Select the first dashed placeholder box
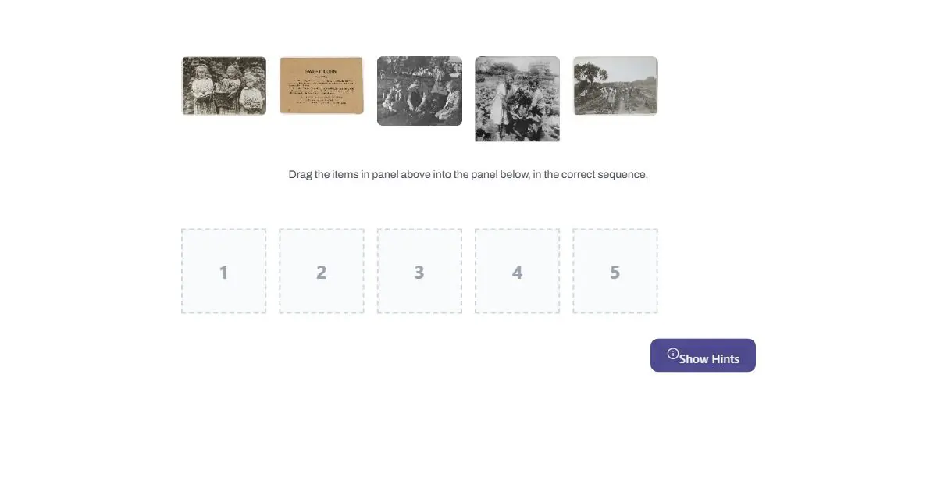This screenshot has height=492, width=937. click(x=224, y=271)
